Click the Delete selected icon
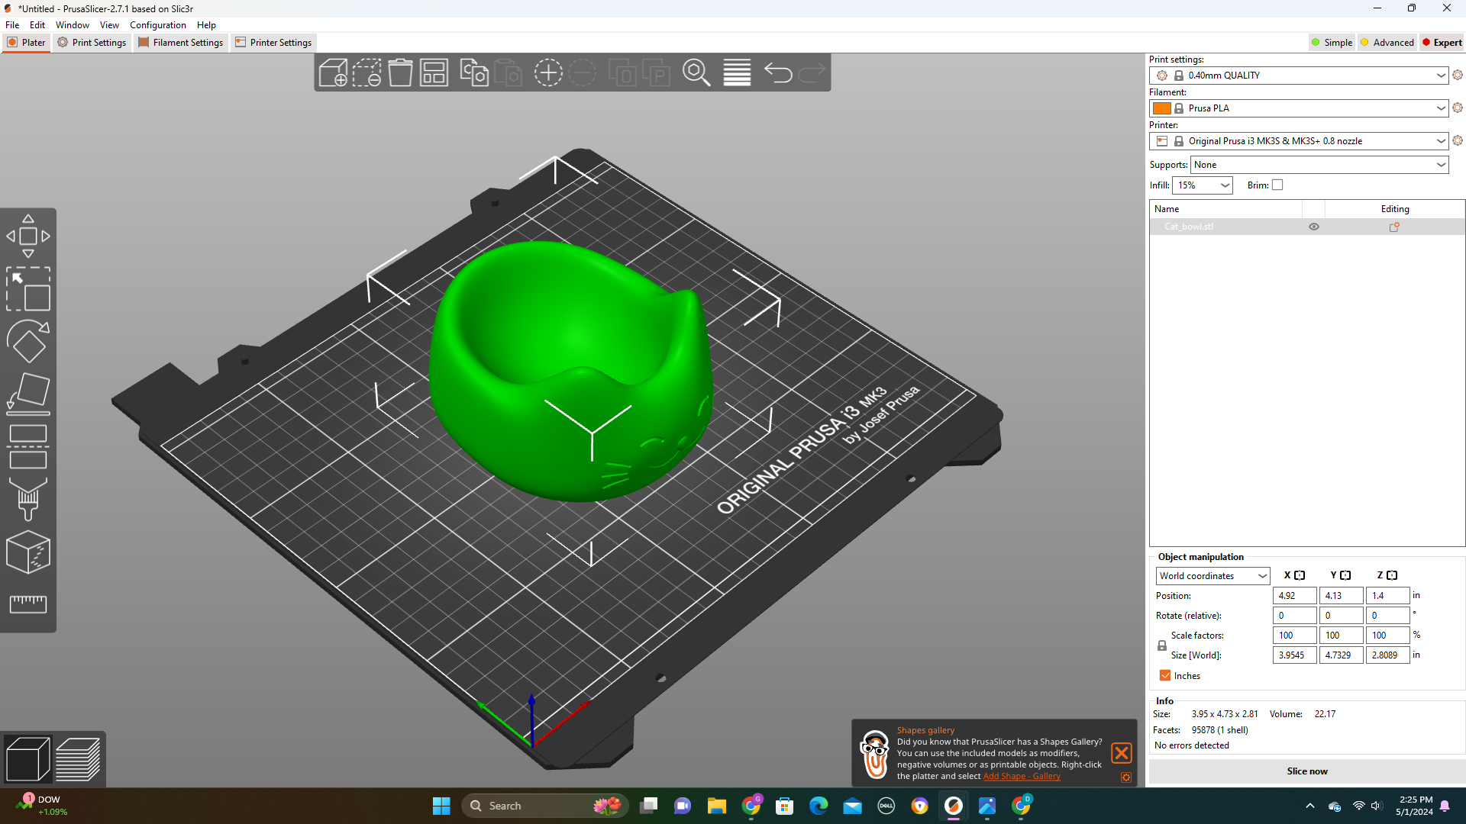 (366, 72)
